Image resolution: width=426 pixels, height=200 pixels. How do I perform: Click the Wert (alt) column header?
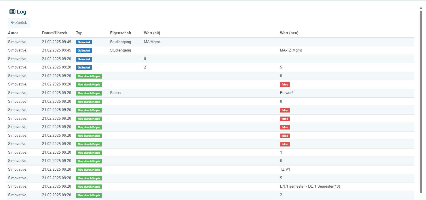152,33
